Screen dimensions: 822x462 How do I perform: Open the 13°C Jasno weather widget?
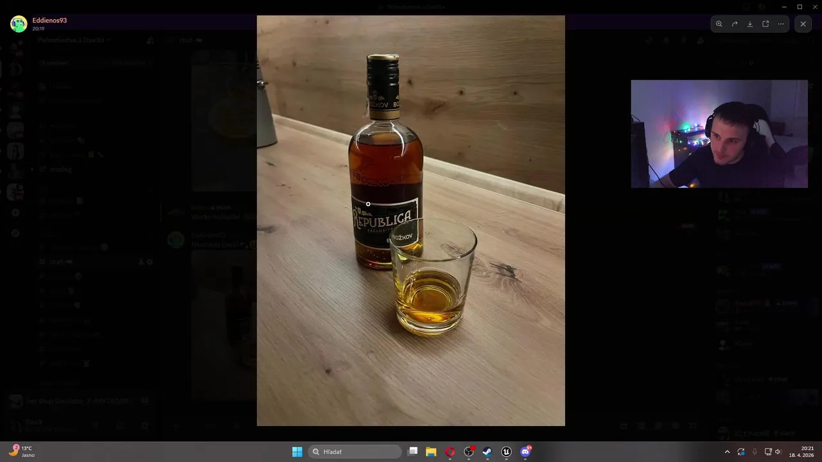[22, 452]
